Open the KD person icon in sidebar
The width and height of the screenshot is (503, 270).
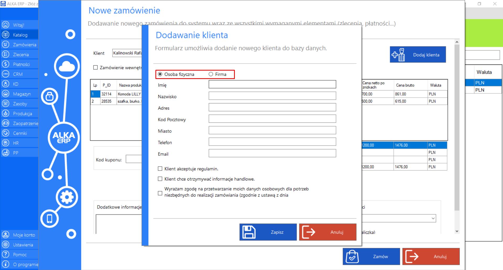click(x=6, y=84)
